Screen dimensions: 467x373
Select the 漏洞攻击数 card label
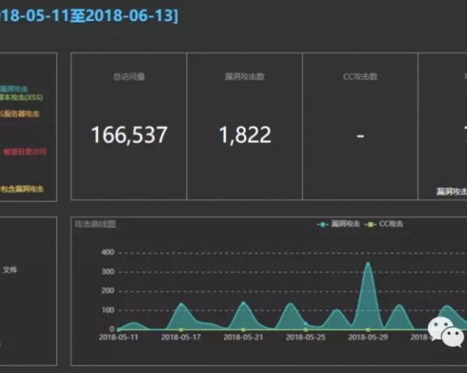245,76
